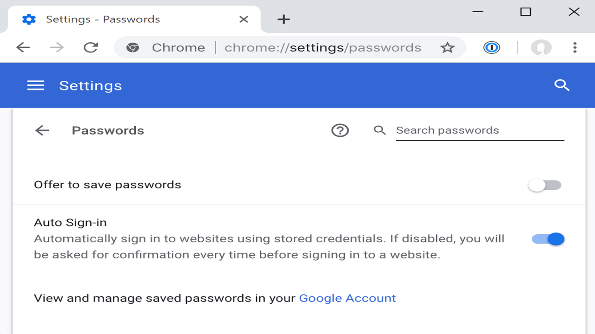The width and height of the screenshot is (595, 334).
Task: Open the browser profile avatar
Action: coord(541,47)
